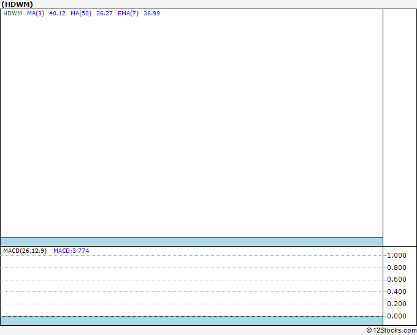The width and height of the screenshot is (417, 335).
Task: Click the MA(50) indicator label
Action: 81,13
